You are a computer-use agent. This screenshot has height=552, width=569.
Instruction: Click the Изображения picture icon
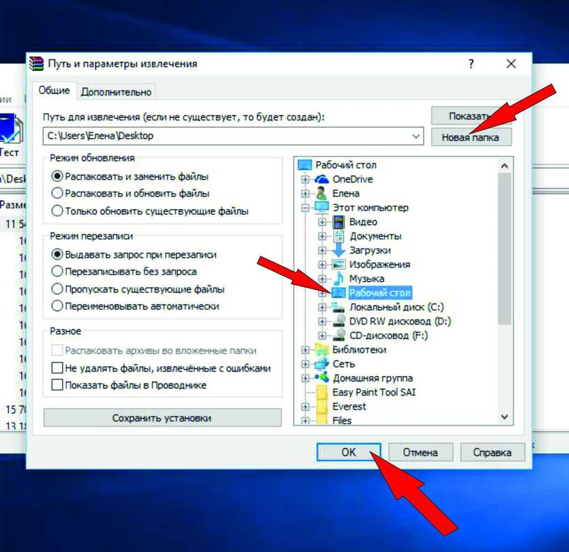coord(338,265)
